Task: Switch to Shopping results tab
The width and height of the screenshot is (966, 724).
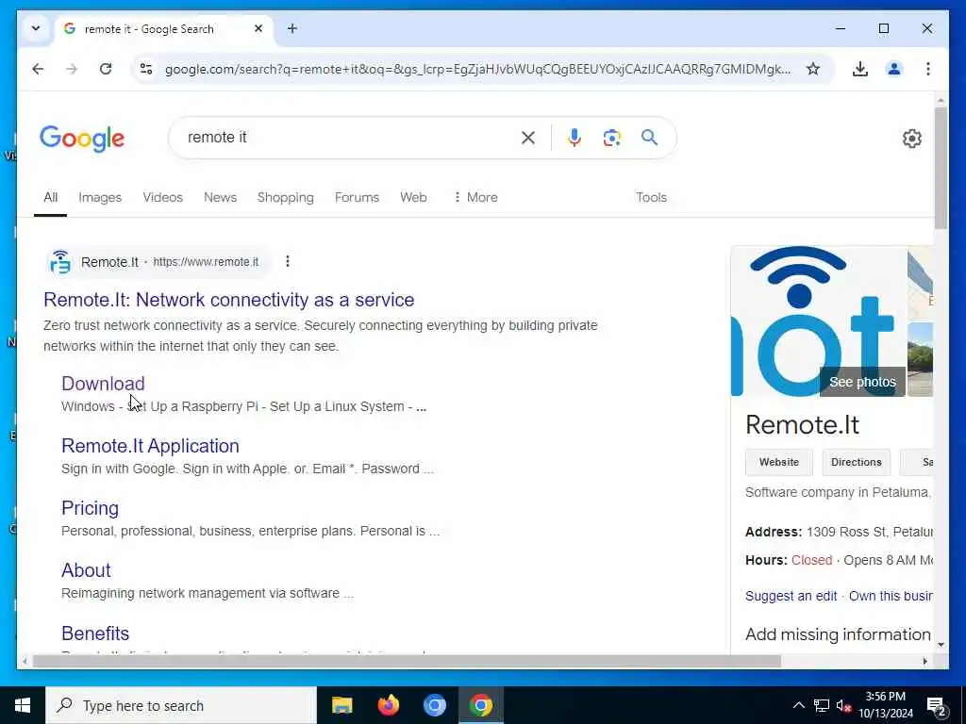Action: (x=285, y=198)
